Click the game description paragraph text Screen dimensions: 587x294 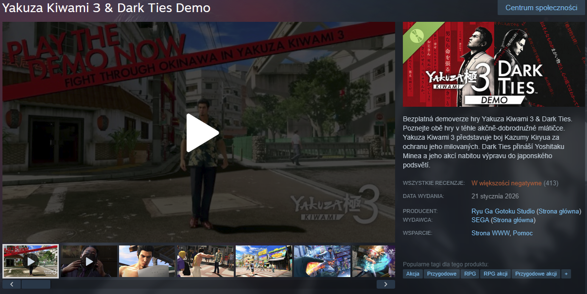(488, 142)
